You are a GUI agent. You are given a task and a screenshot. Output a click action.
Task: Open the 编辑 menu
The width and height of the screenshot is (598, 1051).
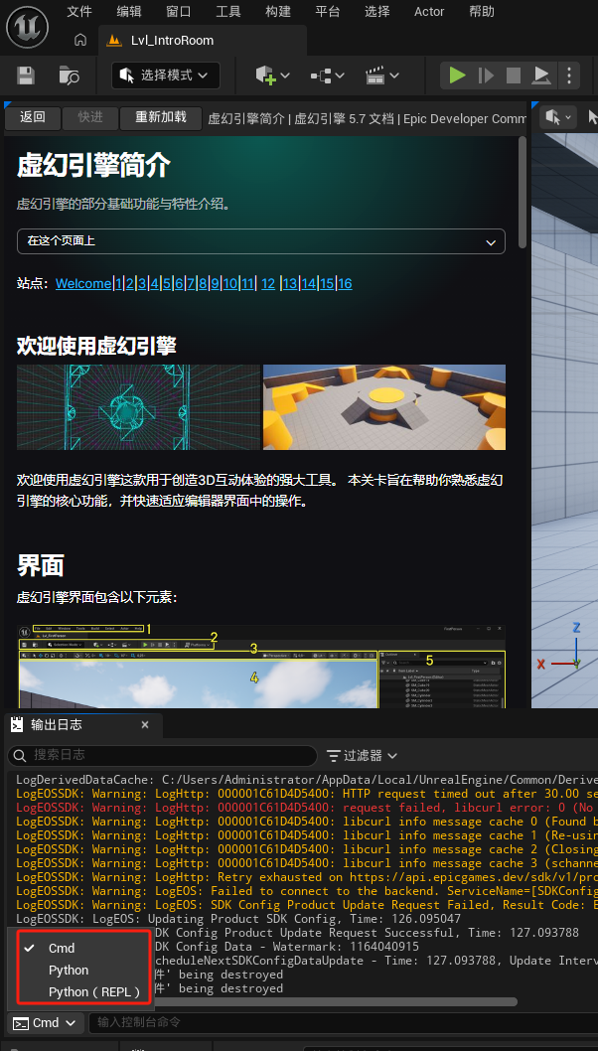point(129,11)
